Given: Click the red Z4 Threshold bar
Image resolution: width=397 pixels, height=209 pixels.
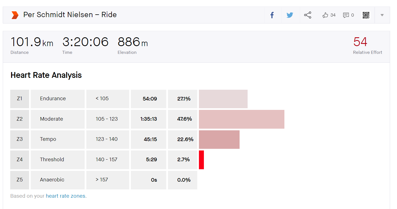Looking at the screenshot, I should (201, 160).
